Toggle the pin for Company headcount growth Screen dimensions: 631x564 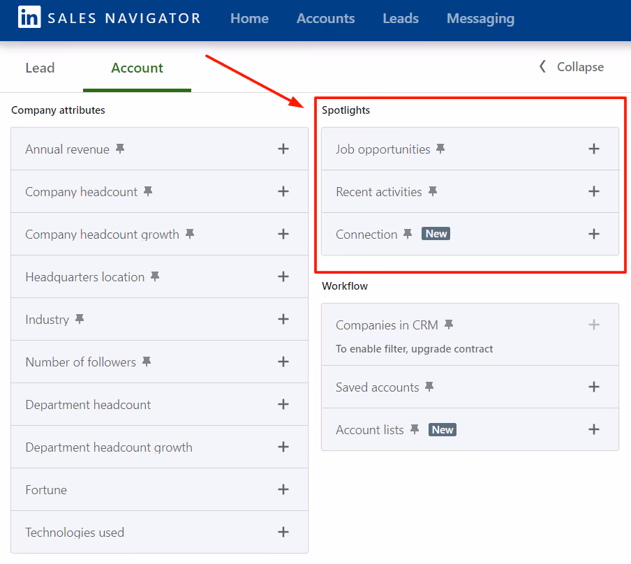coord(188,234)
